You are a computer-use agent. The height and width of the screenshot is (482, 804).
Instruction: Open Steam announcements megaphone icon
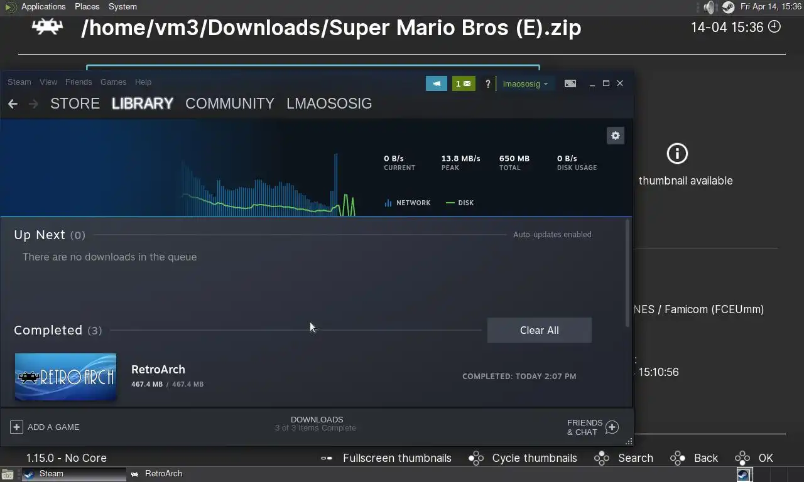(437, 83)
